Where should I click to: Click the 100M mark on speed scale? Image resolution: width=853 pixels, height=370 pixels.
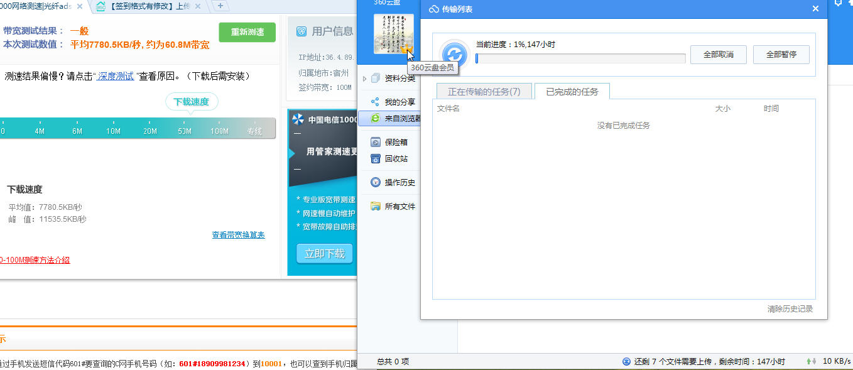219,131
